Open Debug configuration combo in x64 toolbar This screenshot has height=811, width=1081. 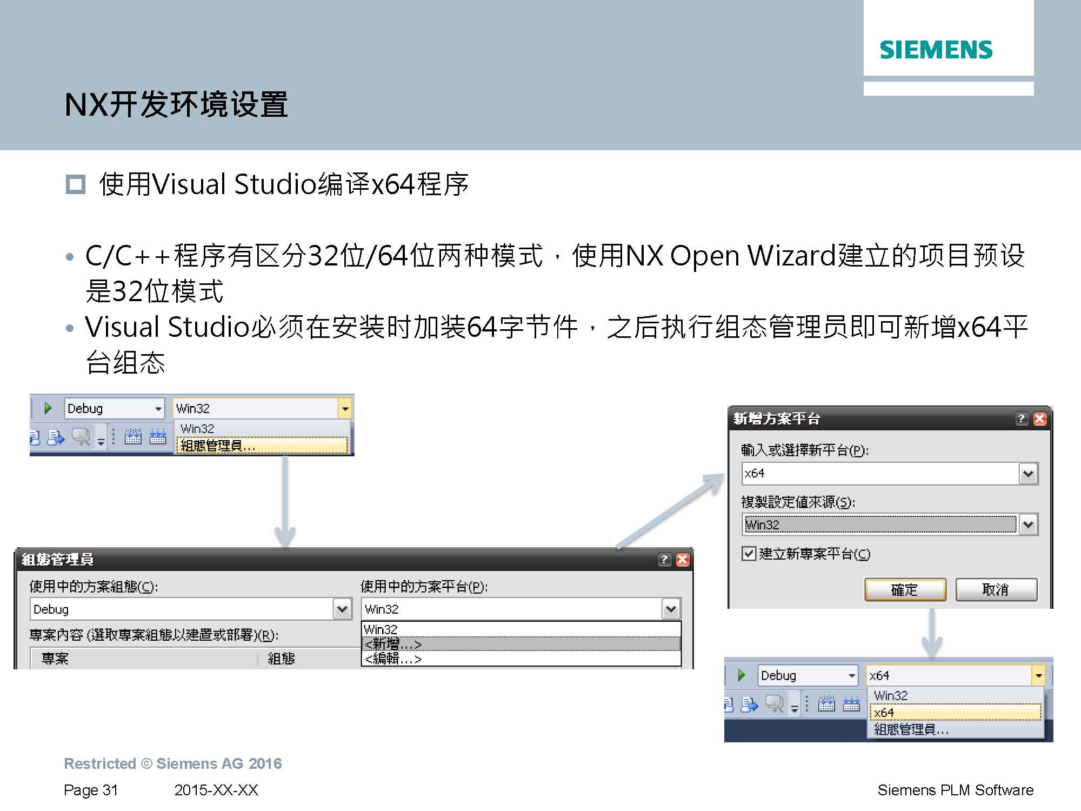808,675
